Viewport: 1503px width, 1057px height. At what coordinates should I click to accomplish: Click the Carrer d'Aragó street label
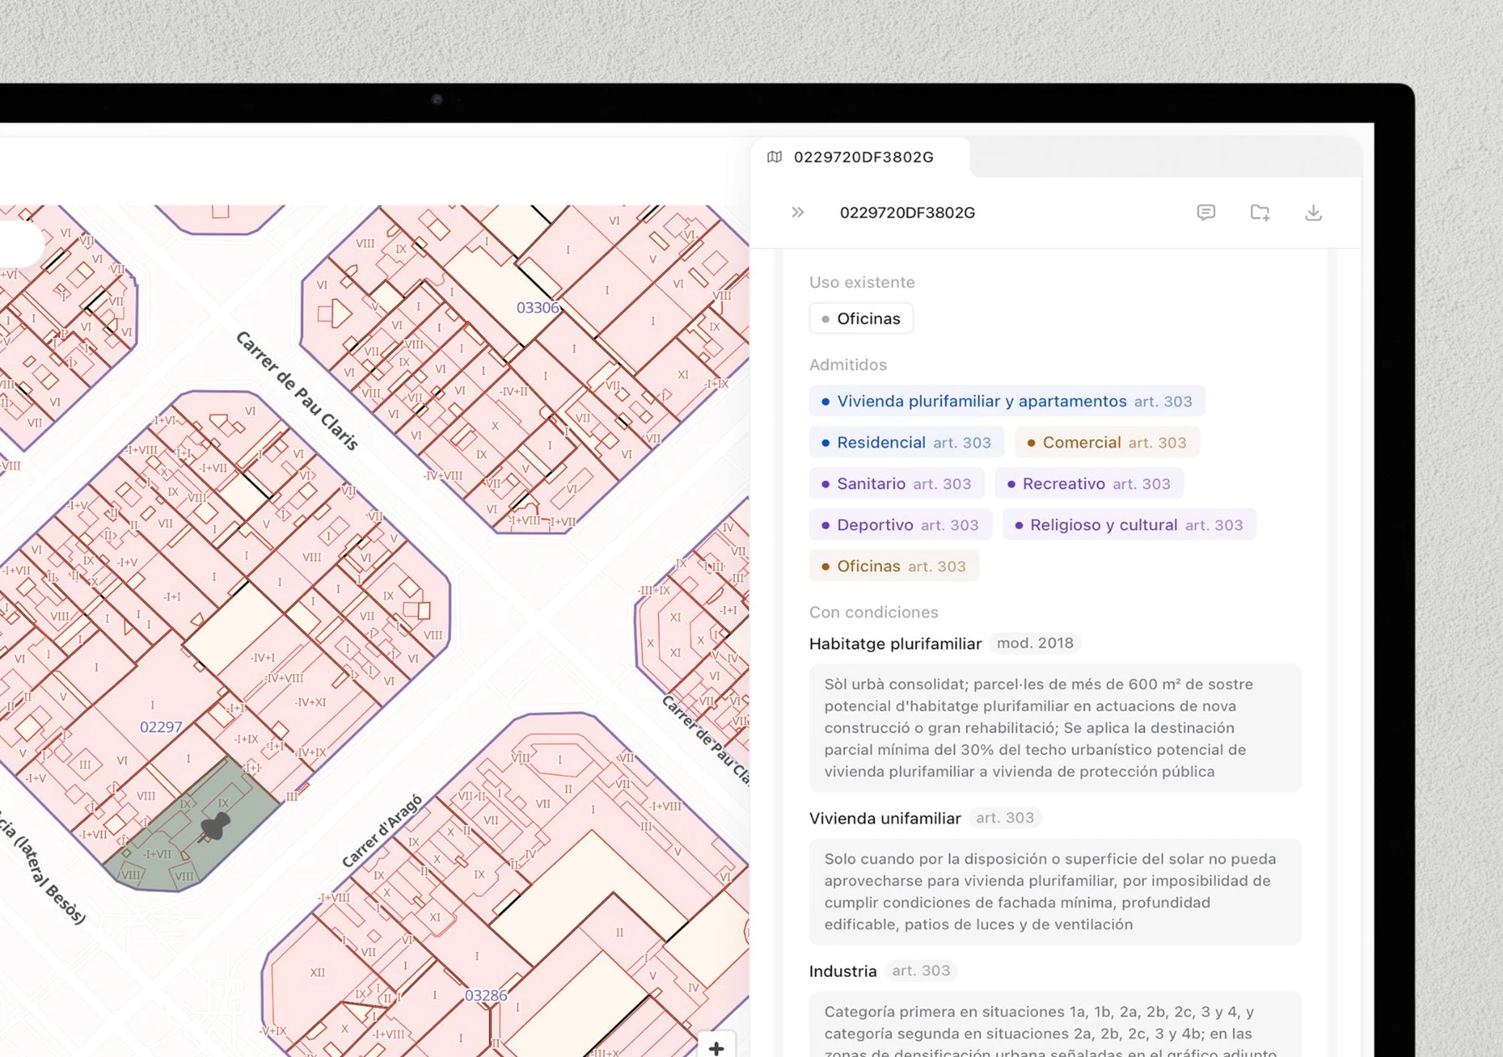(x=382, y=831)
